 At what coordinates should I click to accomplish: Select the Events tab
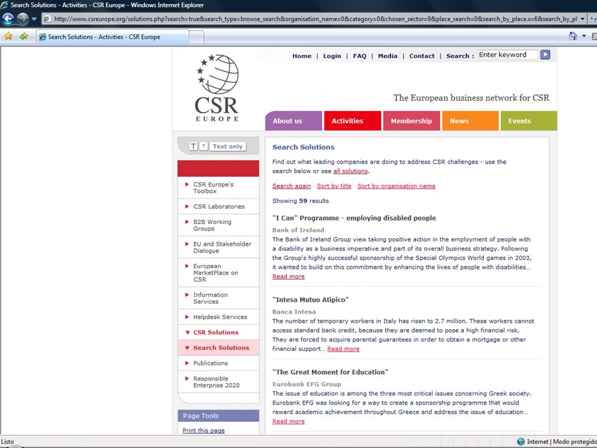click(x=529, y=121)
